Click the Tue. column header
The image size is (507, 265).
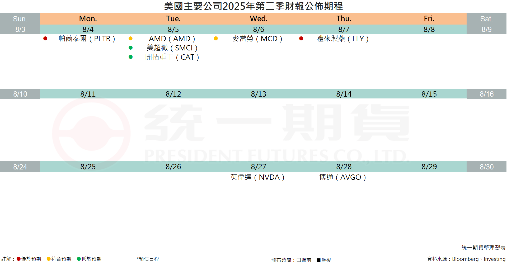[x=173, y=19]
